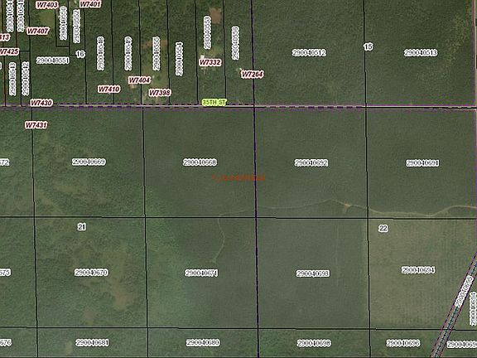The height and width of the screenshot is (358, 477).
Task: Select address label W7403
Action: tap(47, 5)
